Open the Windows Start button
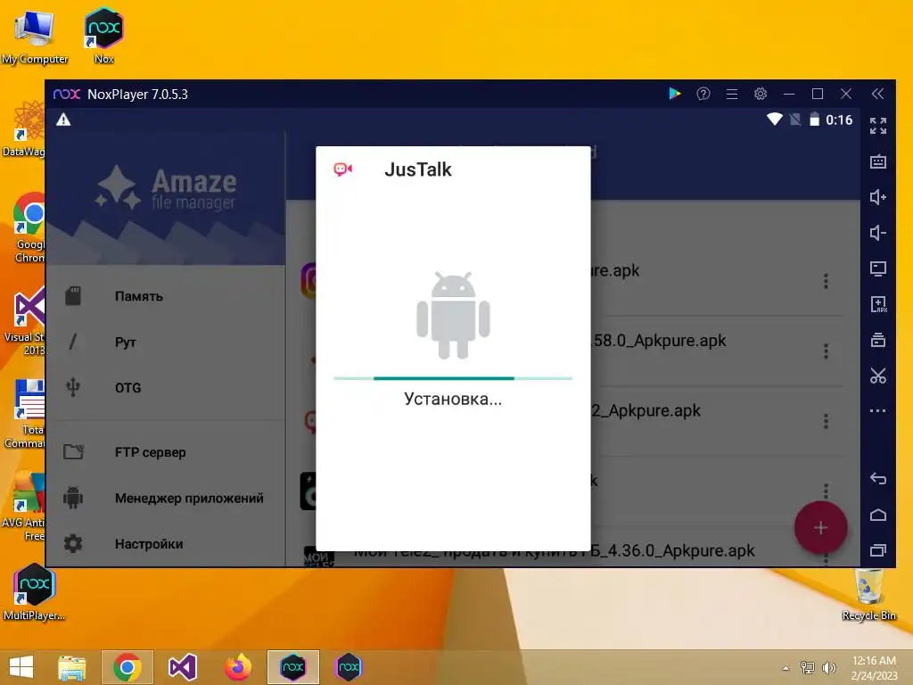Screen dimensions: 913x685 click(21, 667)
